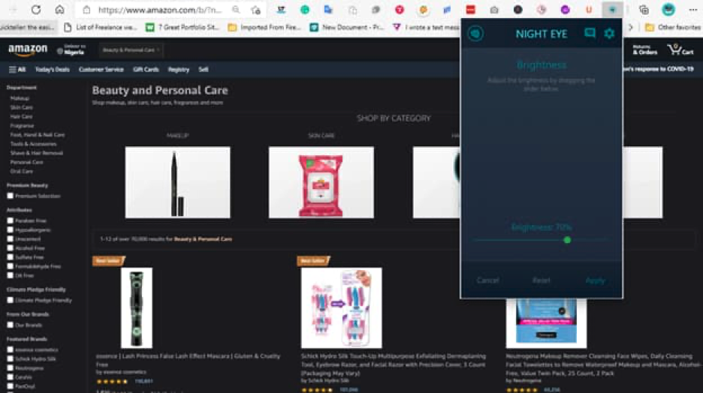Check the Sulfate Free checkbox
The height and width of the screenshot is (393, 703).
click(x=10, y=257)
